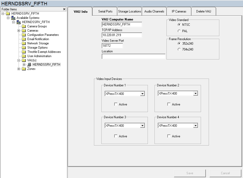Click inside the Location input field

(x=133, y=56)
